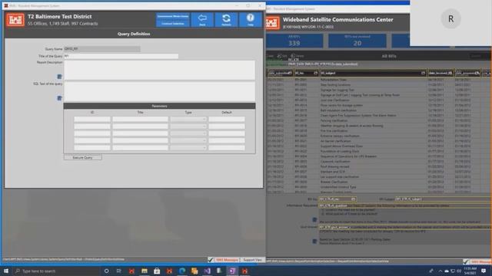
Task: Click into the SQL Text of the query area
Action: coord(159,91)
